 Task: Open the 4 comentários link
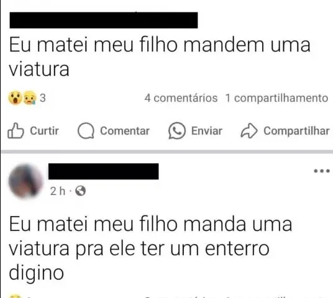pos(181,98)
